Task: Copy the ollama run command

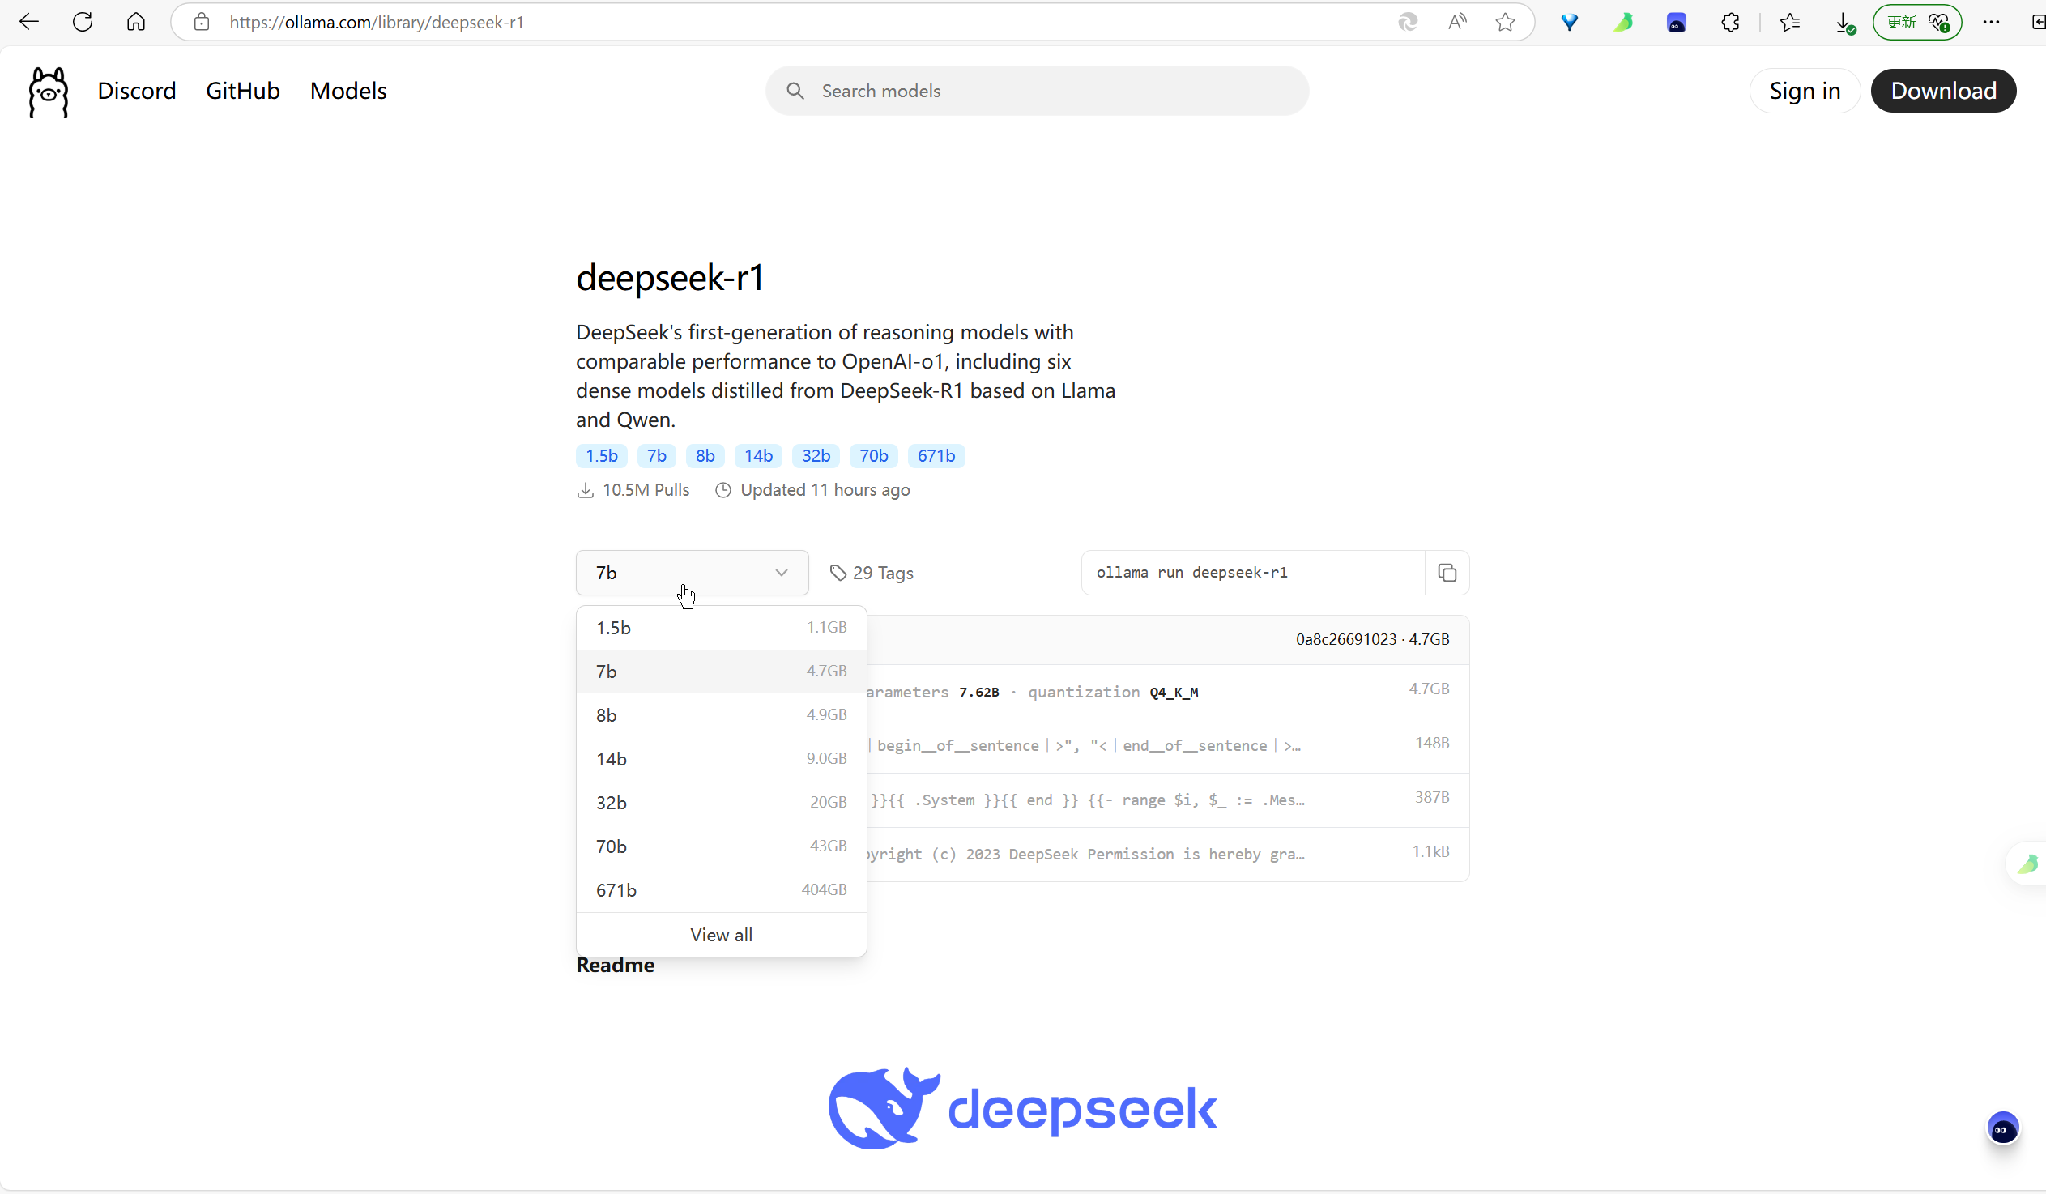Action: click(1446, 573)
